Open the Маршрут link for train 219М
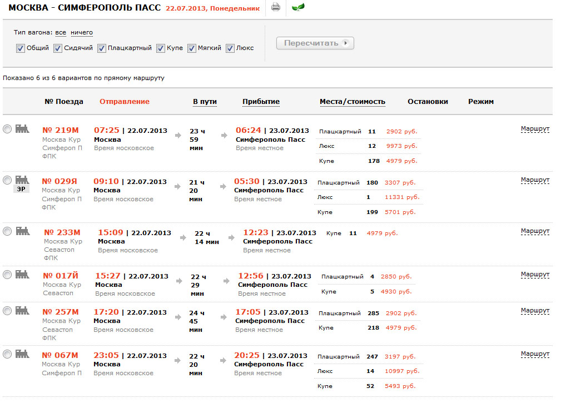 pyautogui.click(x=535, y=129)
